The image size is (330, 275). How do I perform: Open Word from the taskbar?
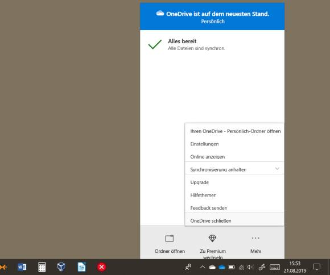click(22, 267)
